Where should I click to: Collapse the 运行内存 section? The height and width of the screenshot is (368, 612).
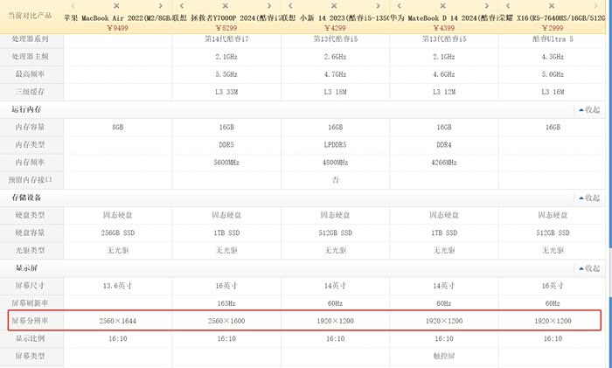(x=589, y=109)
